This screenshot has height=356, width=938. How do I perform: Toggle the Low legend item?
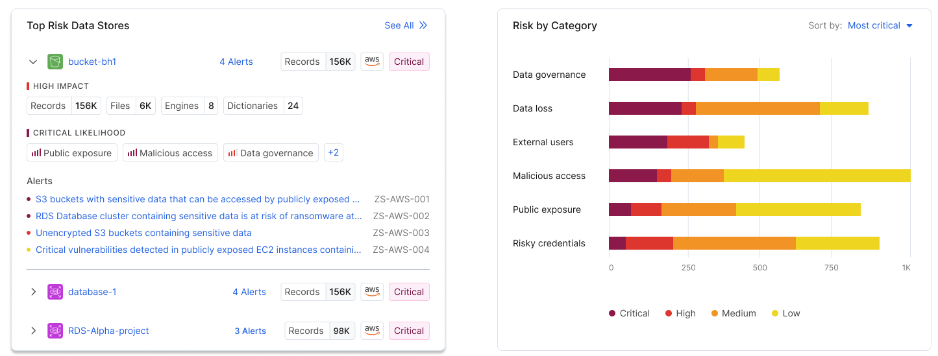[785, 313]
